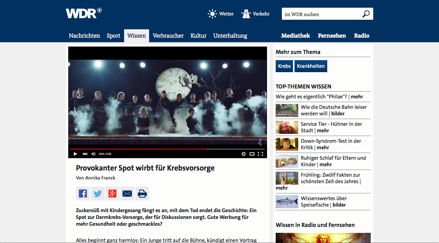Click the Krebs topic tag
The width and height of the screenshot is (439, 243).
pyautogui.click(x=284, y=66)
